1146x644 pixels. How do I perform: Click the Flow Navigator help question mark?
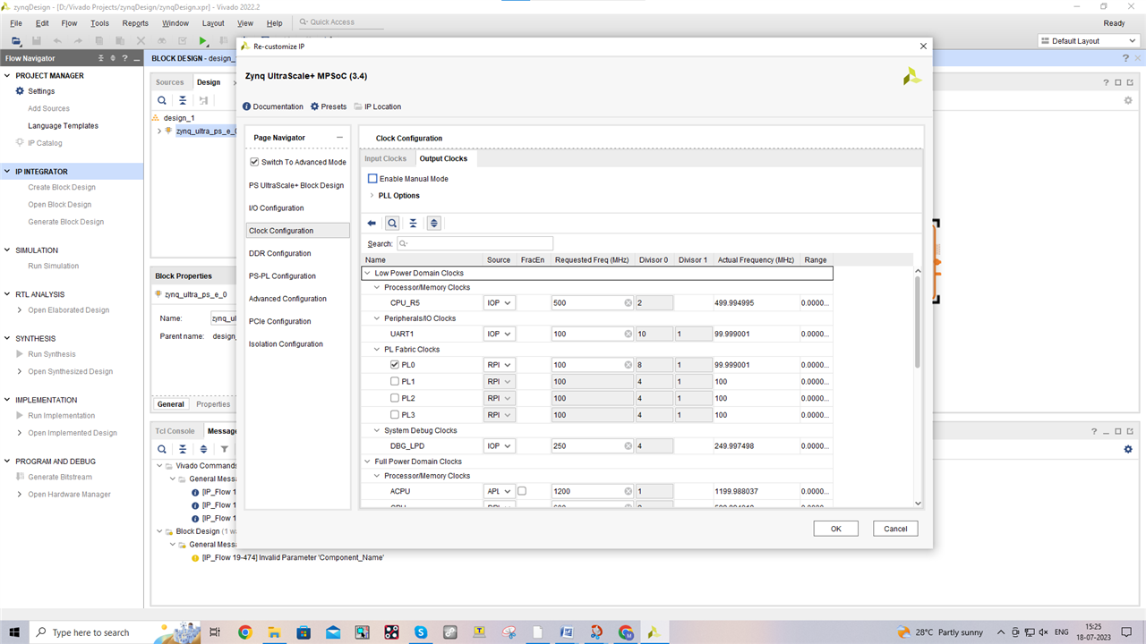(x=125, y=58)
